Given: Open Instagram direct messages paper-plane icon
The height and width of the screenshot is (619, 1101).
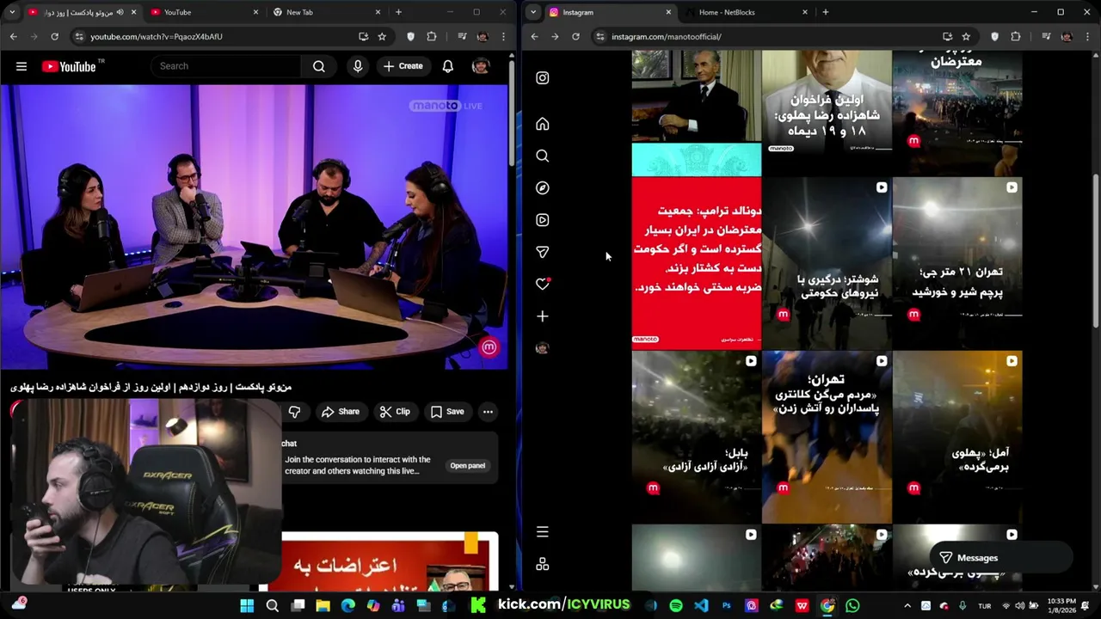Looking at the screenshot, I should point(542,252).
